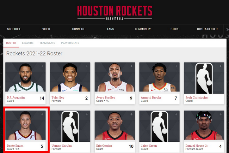Expand Avery Bradley's card with plus icon
This screenshot has height=153, width=229.
tap(131, 66)
